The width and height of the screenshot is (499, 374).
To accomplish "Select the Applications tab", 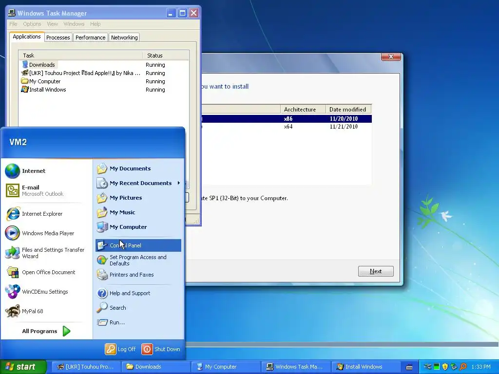I will tap(27, 37).
